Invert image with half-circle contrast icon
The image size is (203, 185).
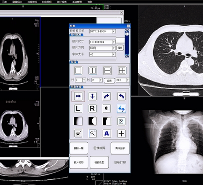click(107, 108)
